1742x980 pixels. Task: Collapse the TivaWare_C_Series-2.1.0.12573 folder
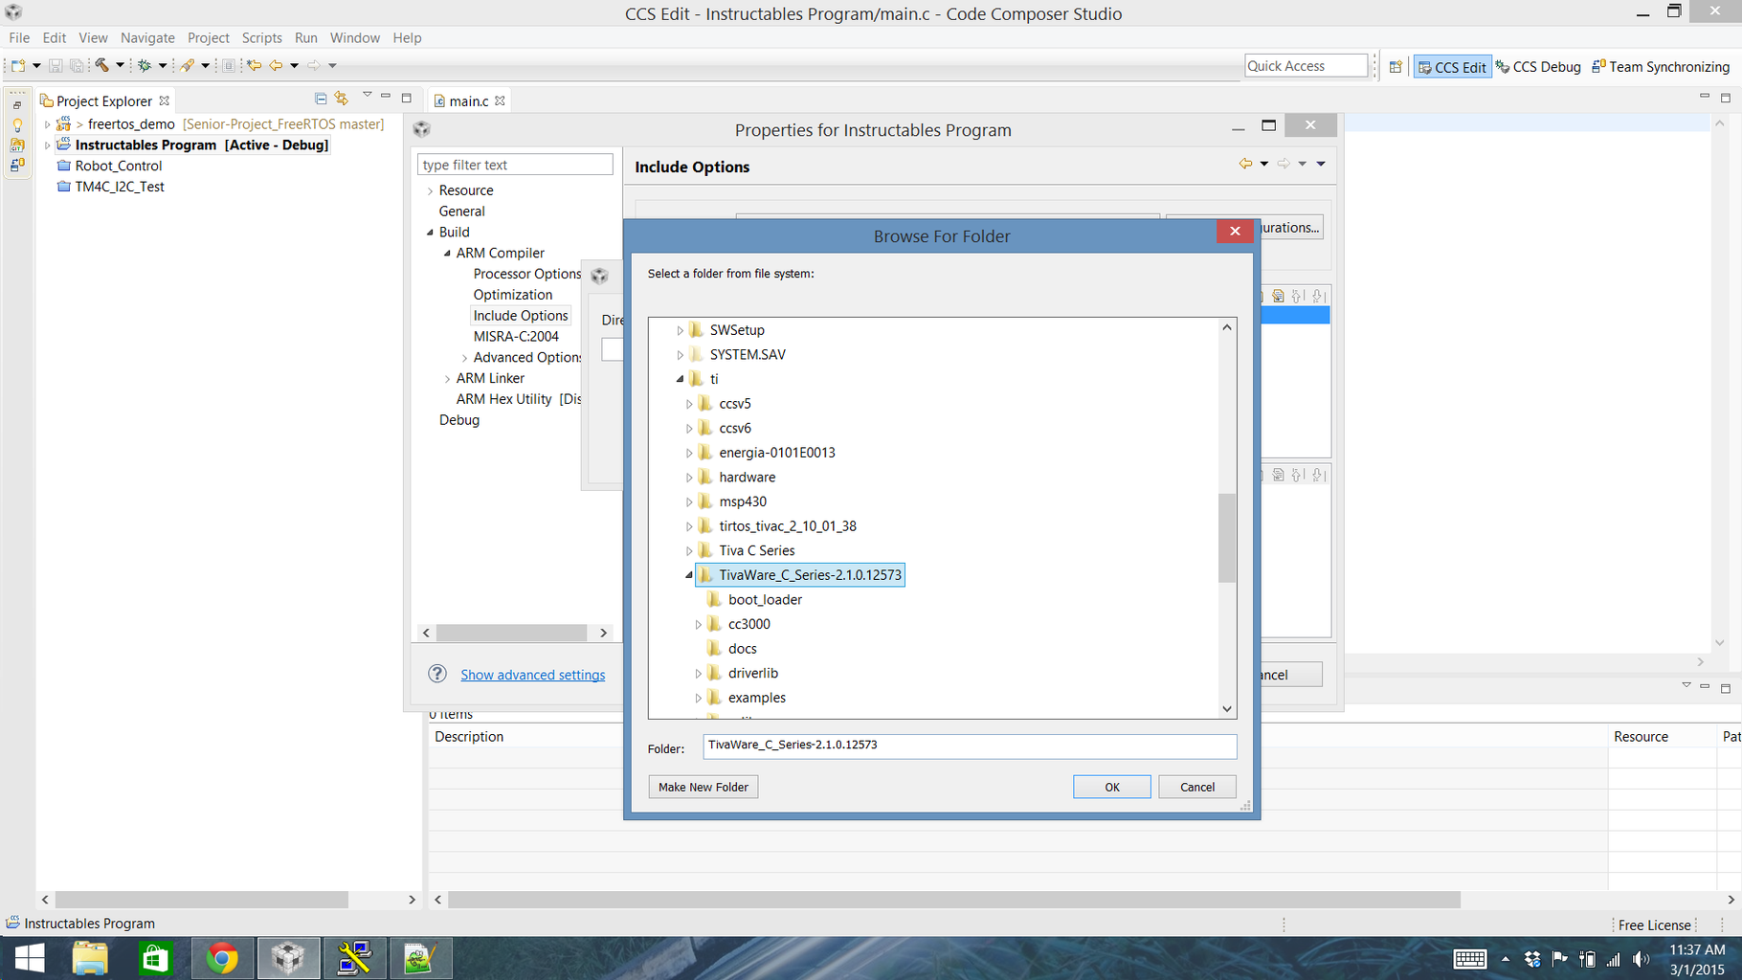click(x=688, y=575)
